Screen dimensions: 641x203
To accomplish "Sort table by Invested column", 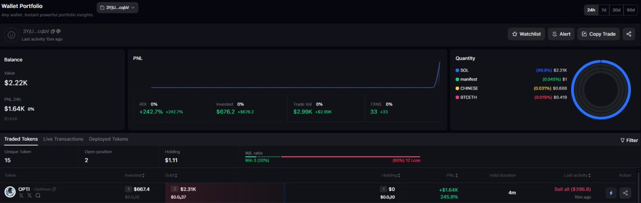I will pos(135,175).
